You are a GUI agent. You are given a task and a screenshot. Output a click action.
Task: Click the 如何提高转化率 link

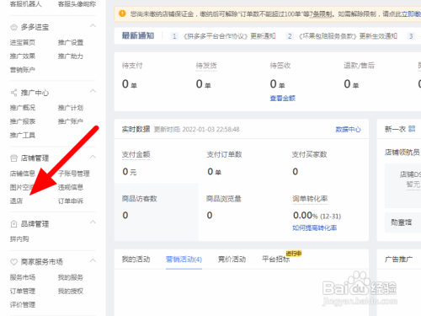click(314, 228)
